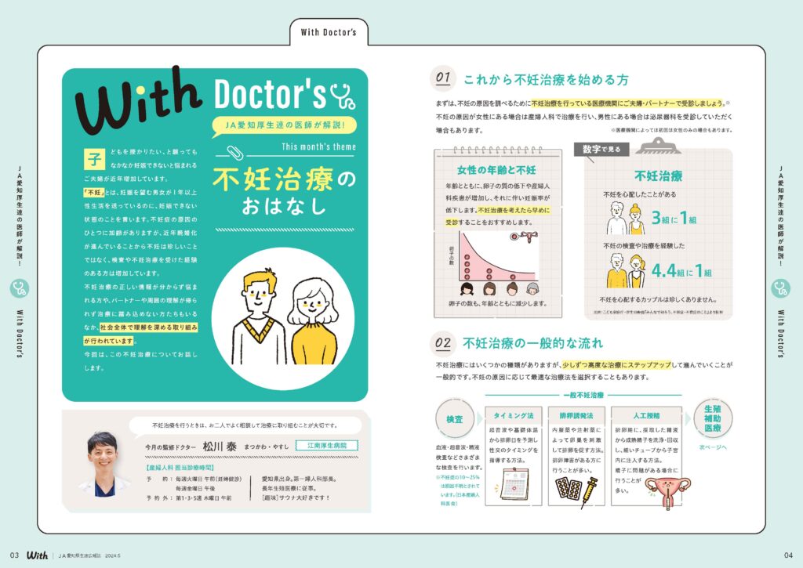803x568 pixels.
Task: Click the With logo in the footer
Action: coord(36,555)
